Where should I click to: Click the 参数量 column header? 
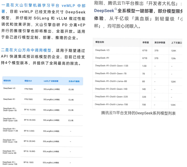coord(146,42)
